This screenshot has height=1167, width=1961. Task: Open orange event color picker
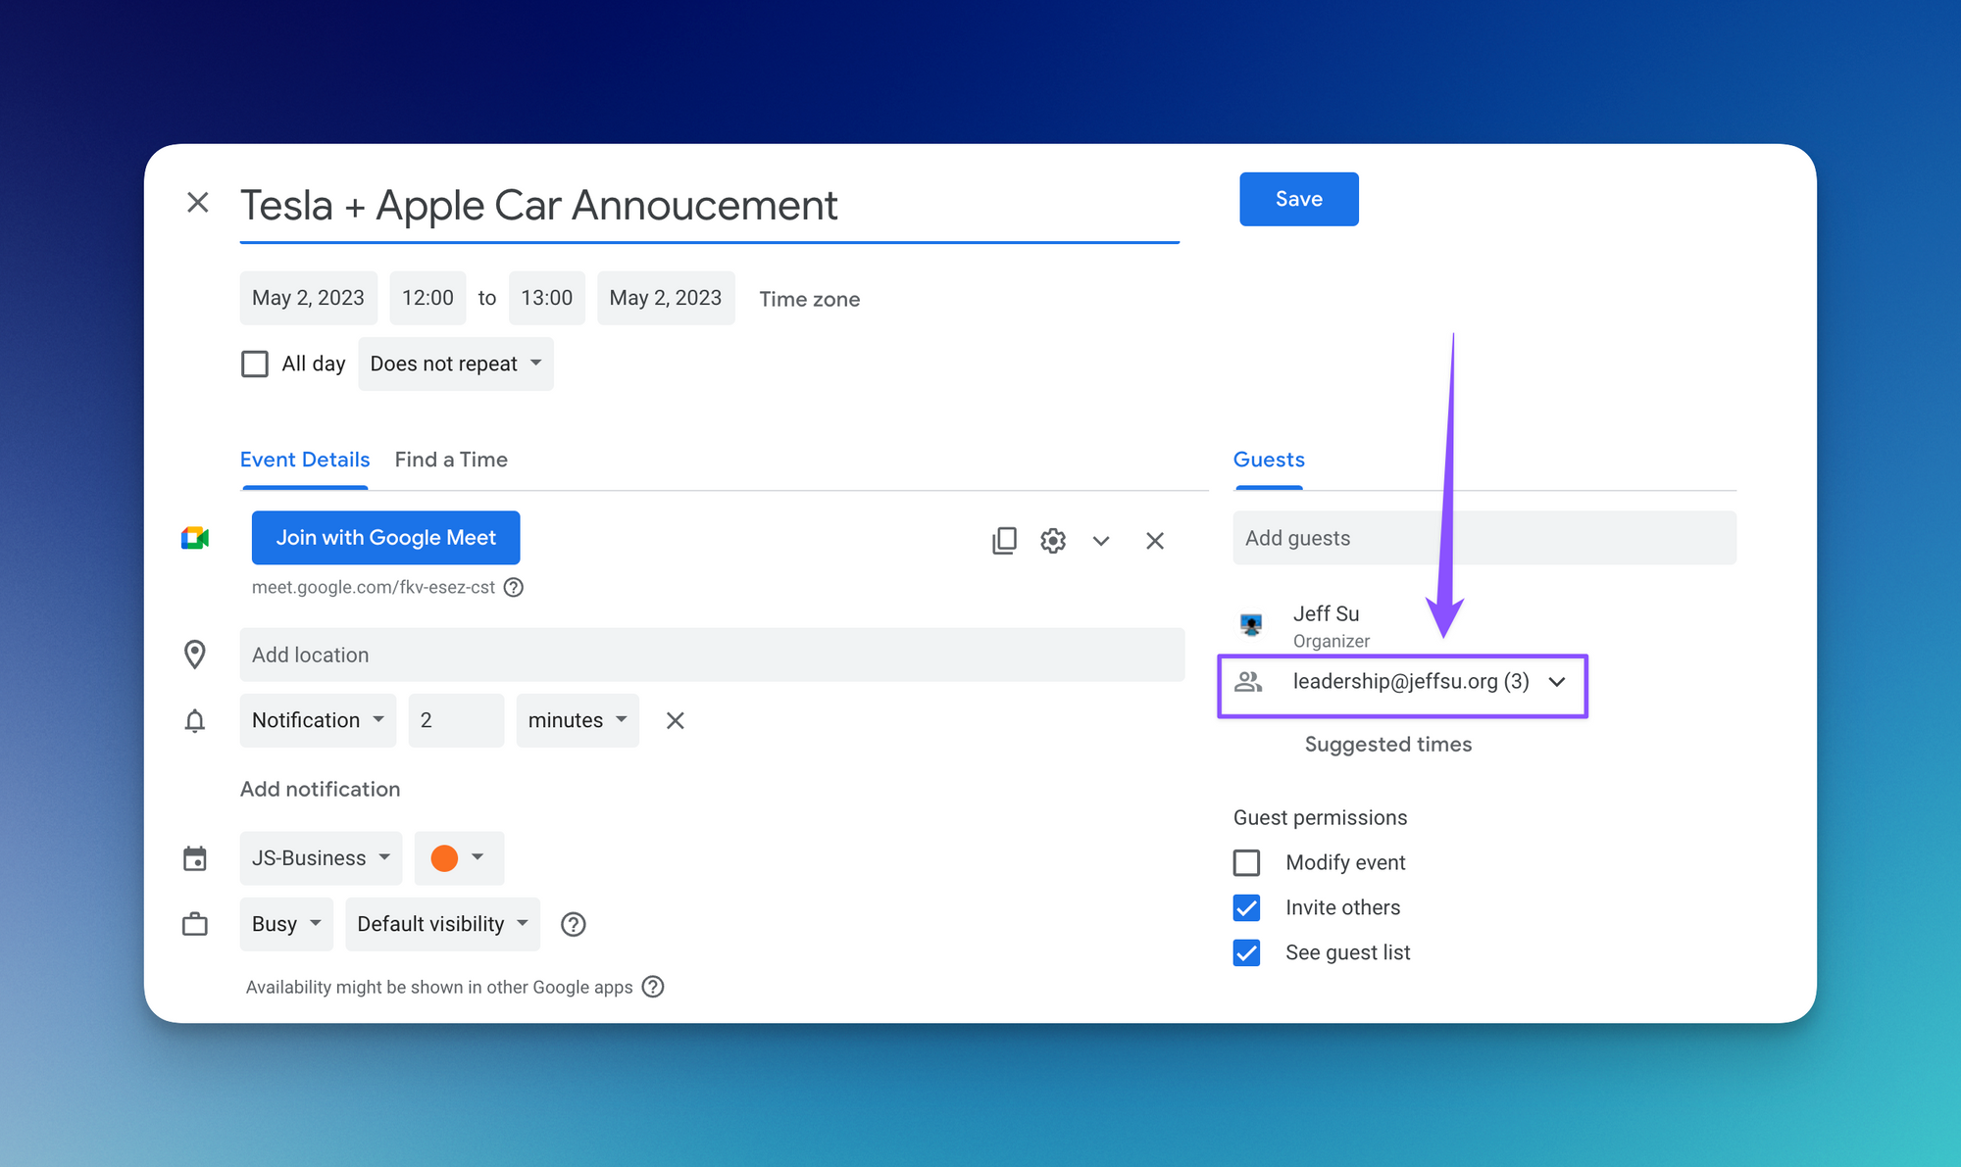[x=458, y=858]
